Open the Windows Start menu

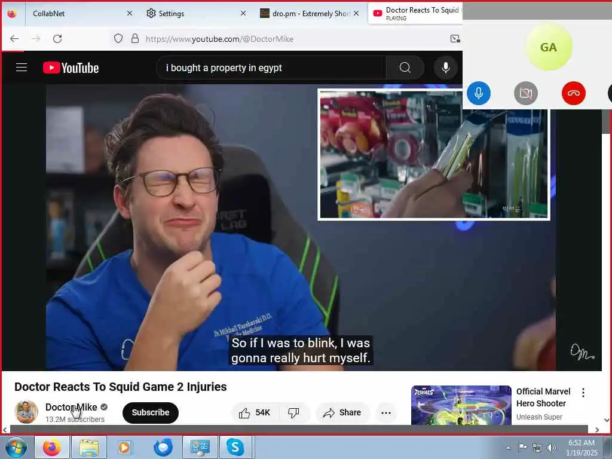16,447
